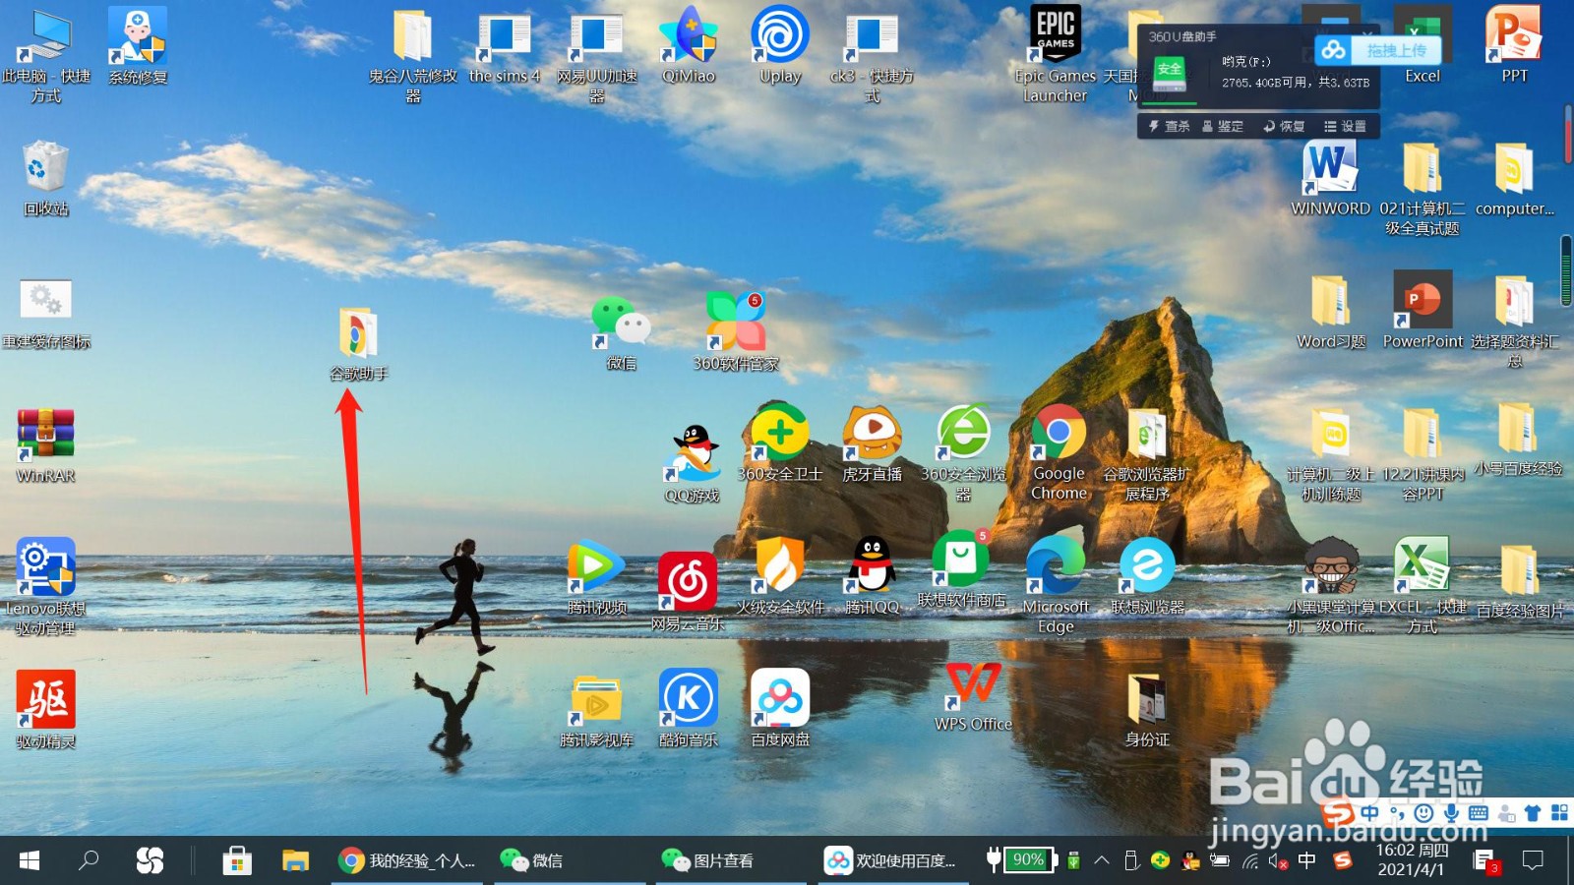Viewport: 1574px width, 885px height.
Task: Open File Explorer from taskbar
Action: [x=295, y=860]
